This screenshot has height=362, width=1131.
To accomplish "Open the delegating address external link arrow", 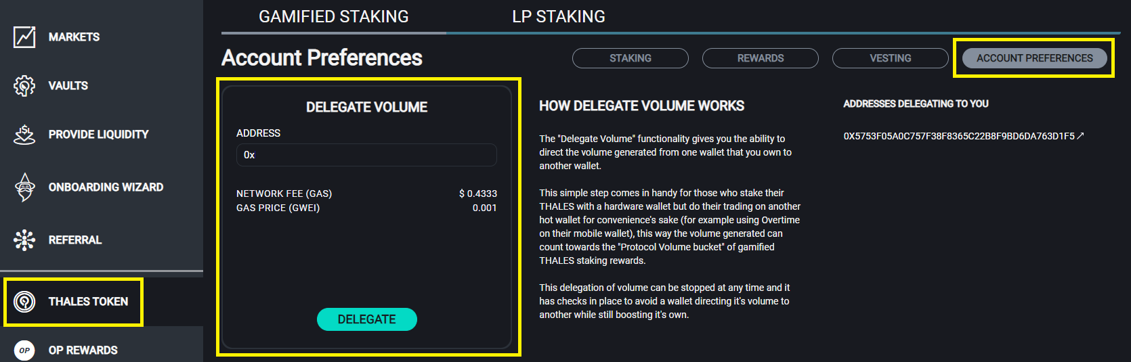I will point(1080,136).
